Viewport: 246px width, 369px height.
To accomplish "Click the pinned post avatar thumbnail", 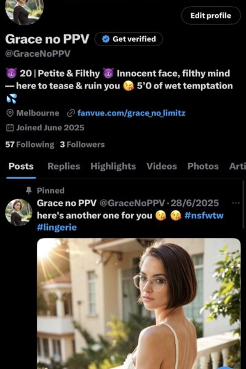I will pyautogui.click(x=18, y=213).
